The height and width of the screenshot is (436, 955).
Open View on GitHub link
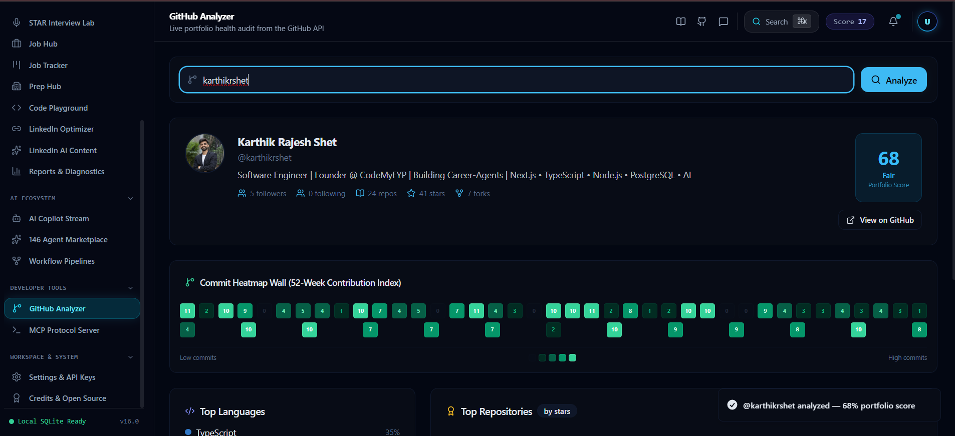tap(880, 220)
